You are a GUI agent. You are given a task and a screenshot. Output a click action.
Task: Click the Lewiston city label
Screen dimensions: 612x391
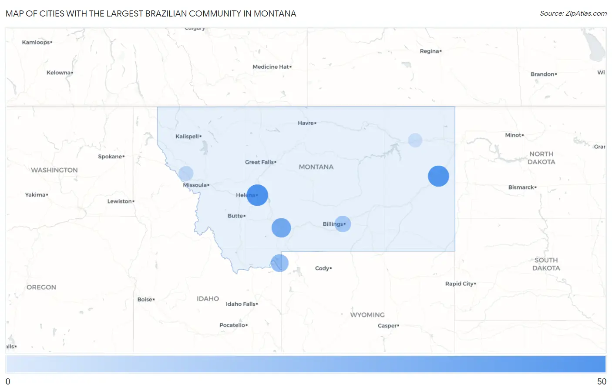tap(119, 201)
